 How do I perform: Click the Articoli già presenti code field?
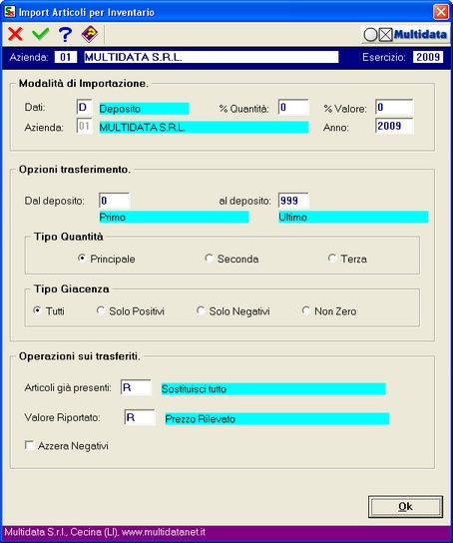(x=136, y=387)
